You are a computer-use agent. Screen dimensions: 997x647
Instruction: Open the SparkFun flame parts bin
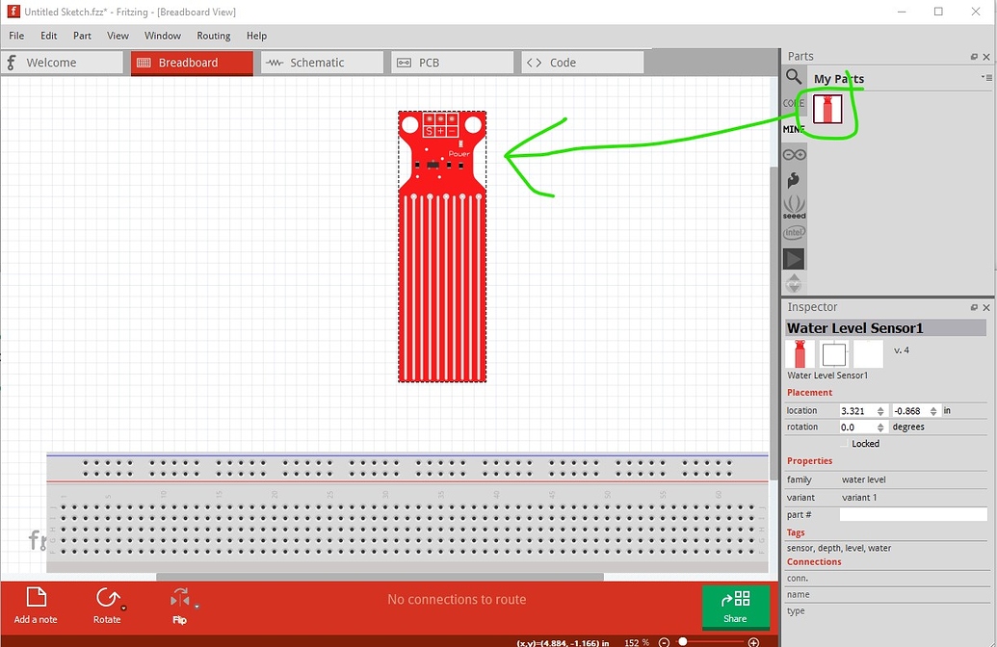[794, 179]
